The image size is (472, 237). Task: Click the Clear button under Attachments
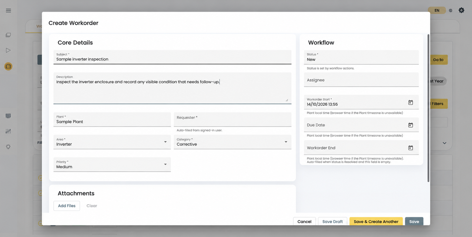[x=92, y=206]
